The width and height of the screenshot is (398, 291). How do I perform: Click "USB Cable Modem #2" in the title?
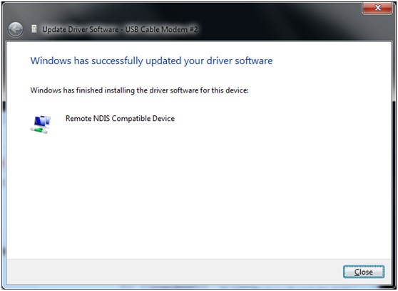click(x=161, y=29)
